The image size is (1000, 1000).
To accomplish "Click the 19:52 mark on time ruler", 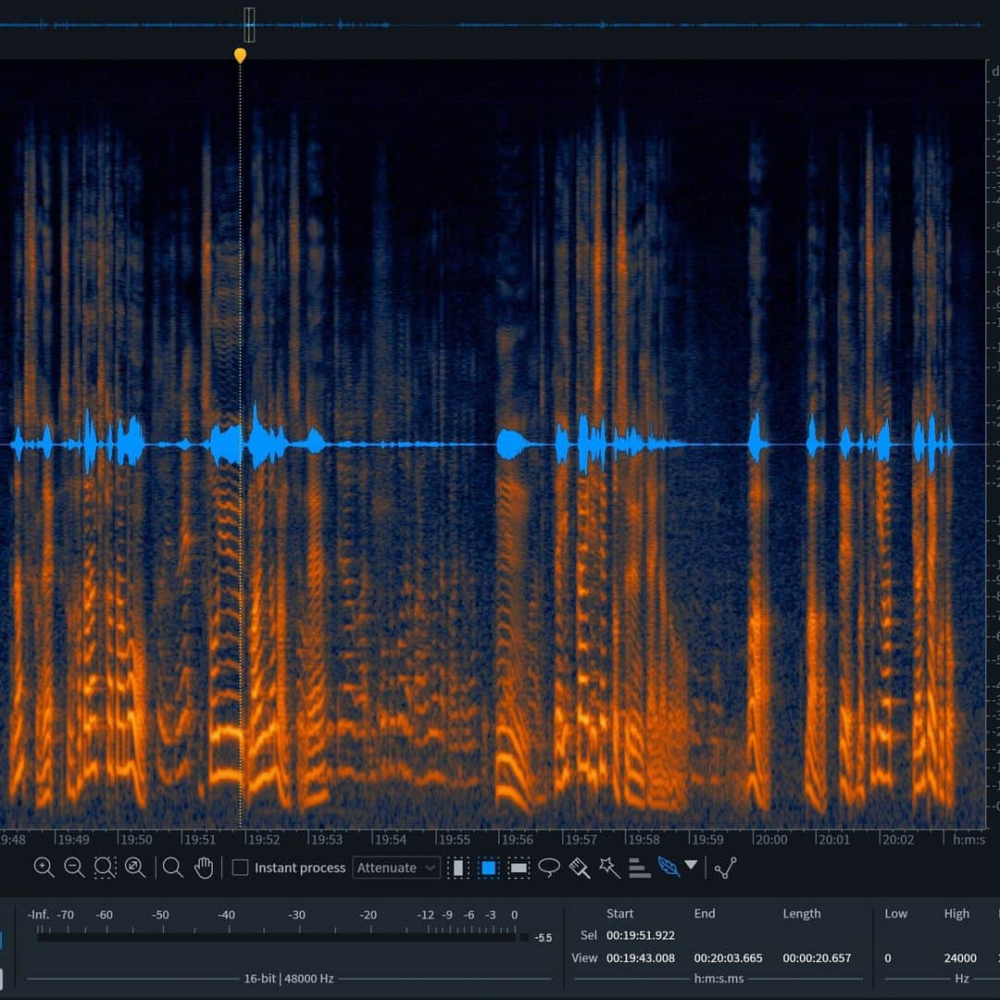I will coord(263,839).
